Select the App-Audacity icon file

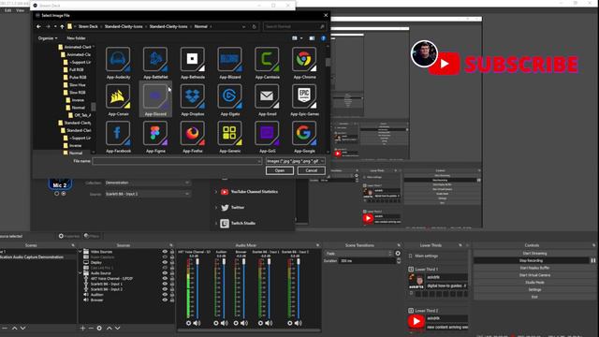(118, 63)
